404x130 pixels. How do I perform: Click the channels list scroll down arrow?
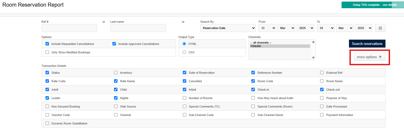pyautogui.click(x=313, y=58)
